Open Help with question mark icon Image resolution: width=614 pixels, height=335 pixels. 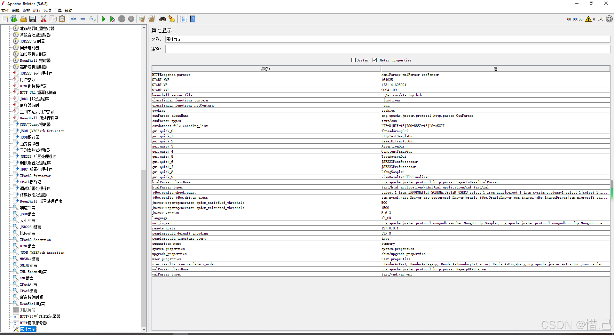(192, 19)
